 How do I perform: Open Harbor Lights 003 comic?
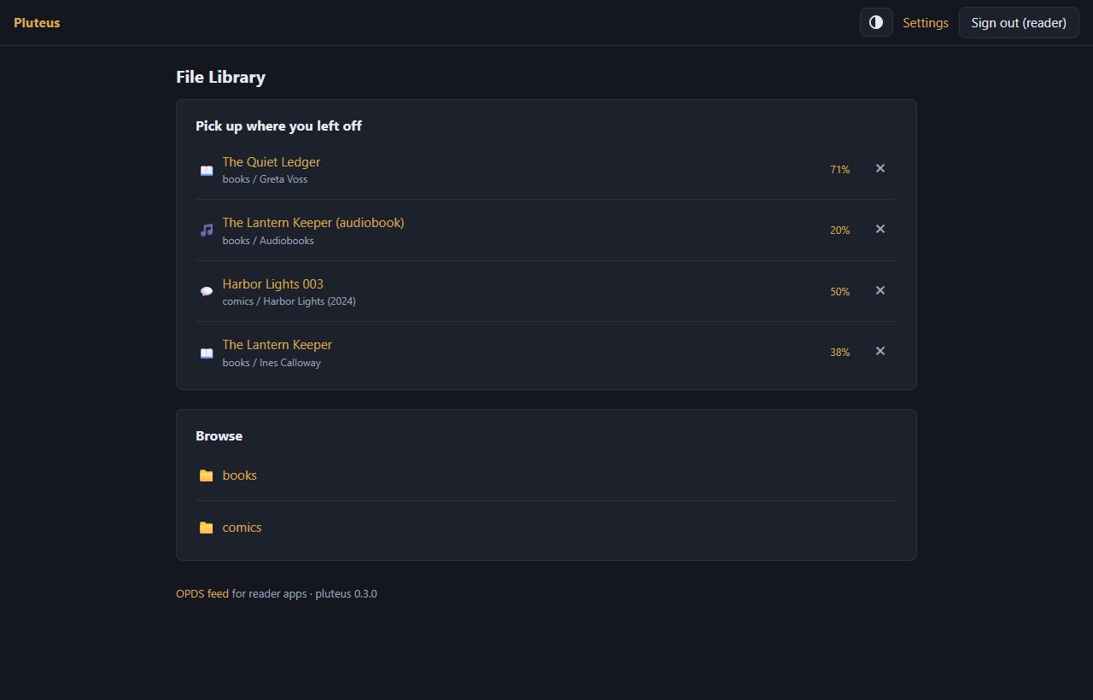point(273,283)
